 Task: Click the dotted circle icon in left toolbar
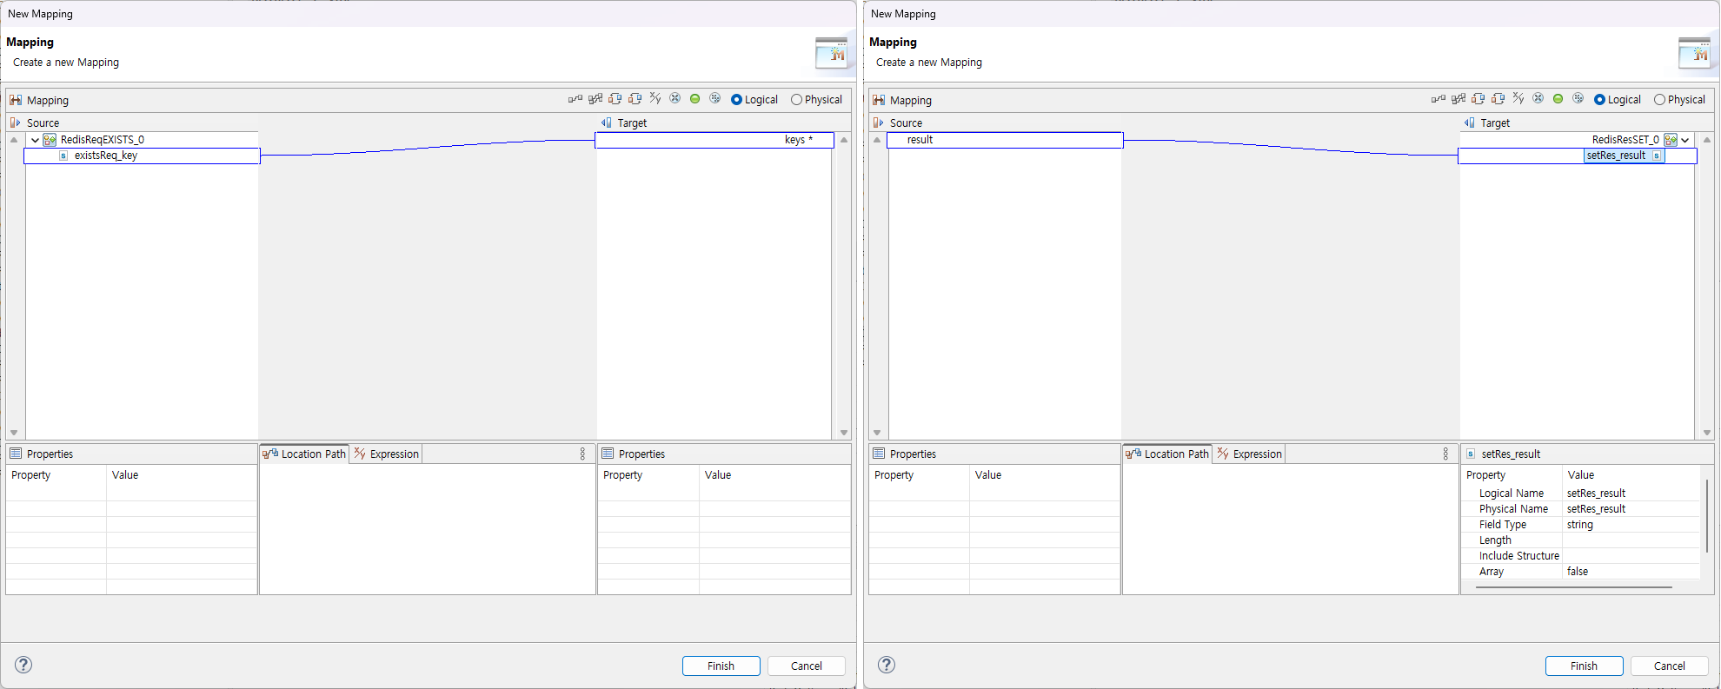coord(714,99)
